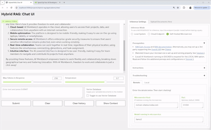This screenshot has width=211, height=130.
Task: Open the NIM documentation link
Action: [x=163, y=47]
